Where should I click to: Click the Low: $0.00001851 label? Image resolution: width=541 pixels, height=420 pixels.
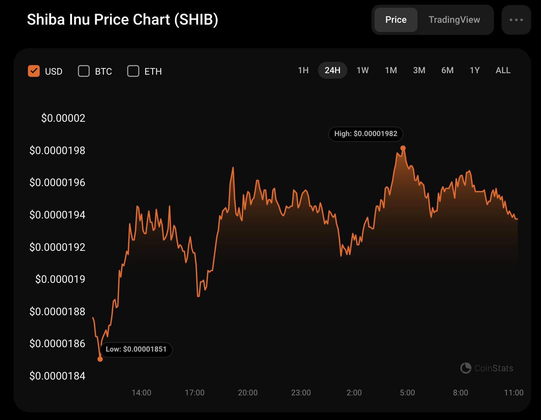point(136,349)
